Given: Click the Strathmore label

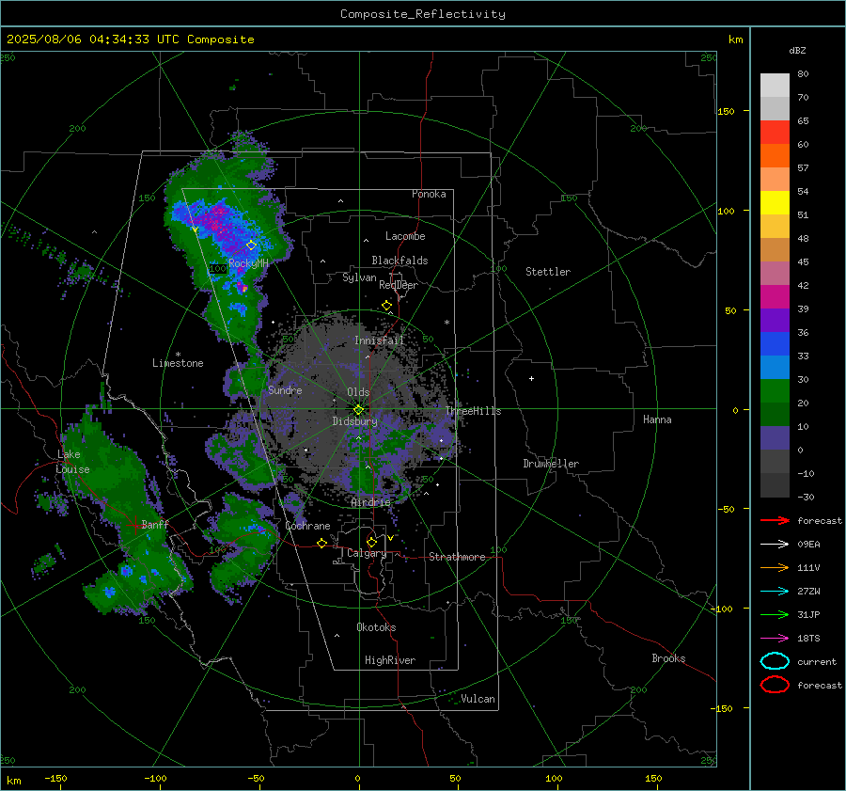Looking at the screenshot, I should click(457, 557).
